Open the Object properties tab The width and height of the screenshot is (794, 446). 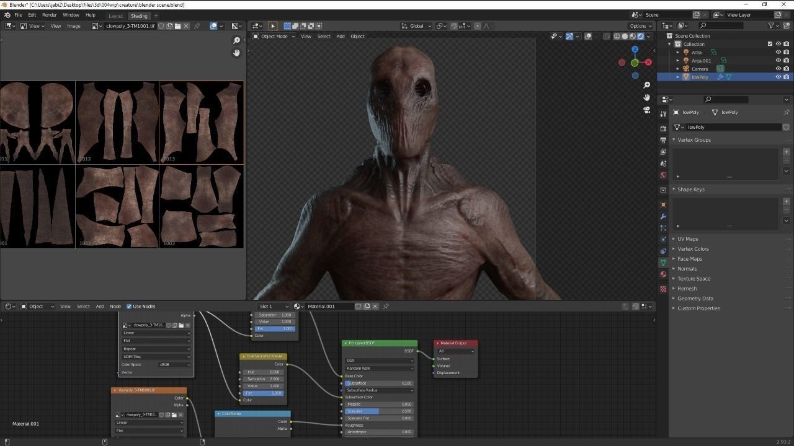[663, 204]
